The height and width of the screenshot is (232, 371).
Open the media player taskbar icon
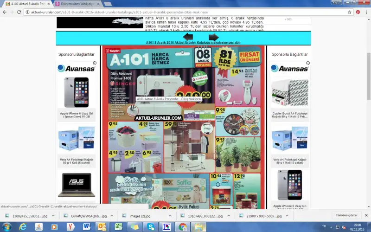pyautogui.click(x=54, y=227)
